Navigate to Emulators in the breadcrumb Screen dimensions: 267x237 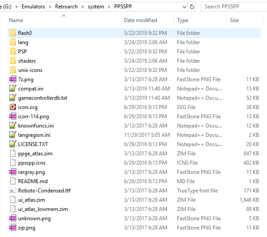coord(33,7)
